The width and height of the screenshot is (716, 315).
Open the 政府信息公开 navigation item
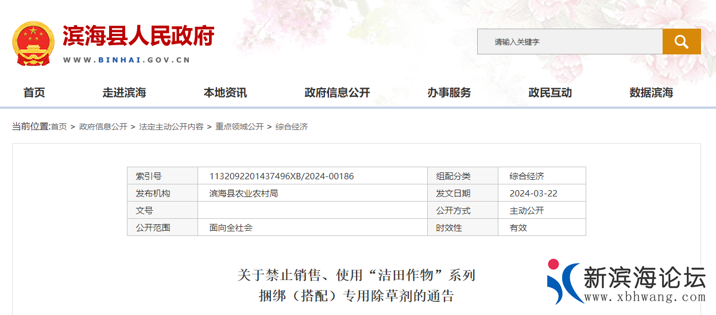[x=337, y=93]
